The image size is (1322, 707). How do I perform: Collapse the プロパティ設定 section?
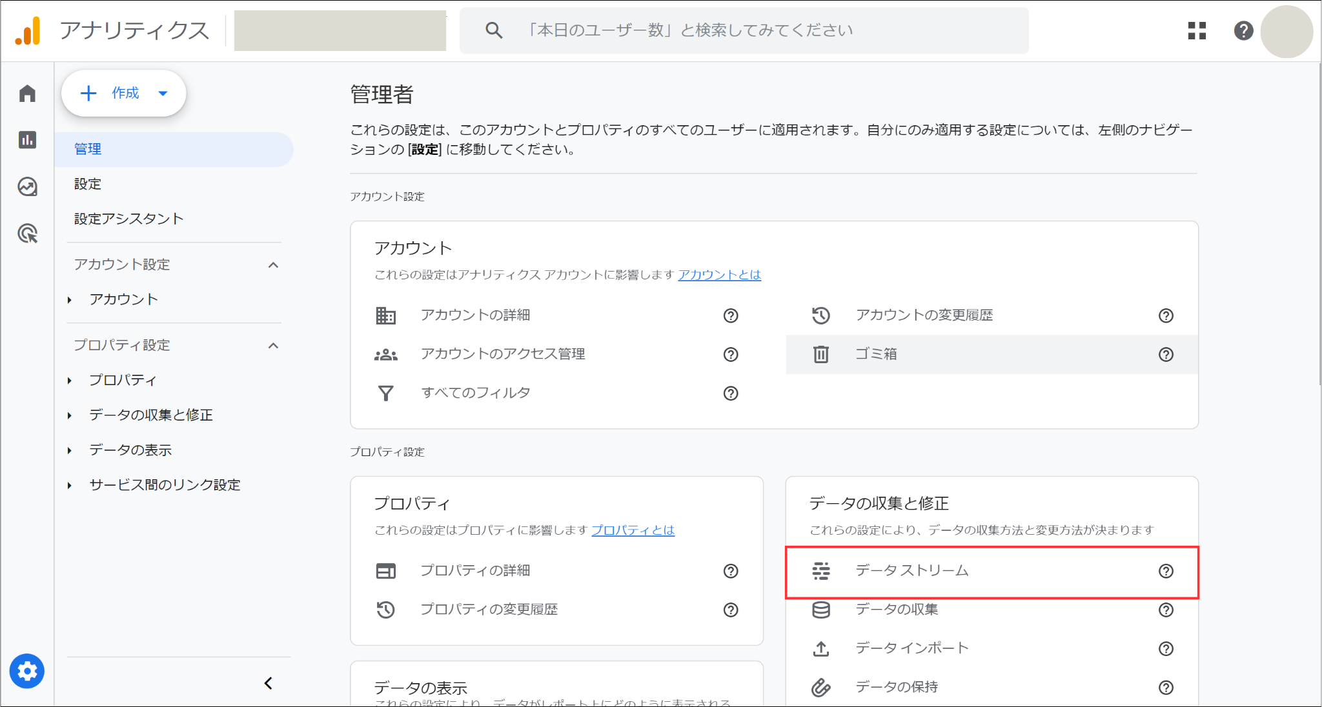(x=274, y=345)
